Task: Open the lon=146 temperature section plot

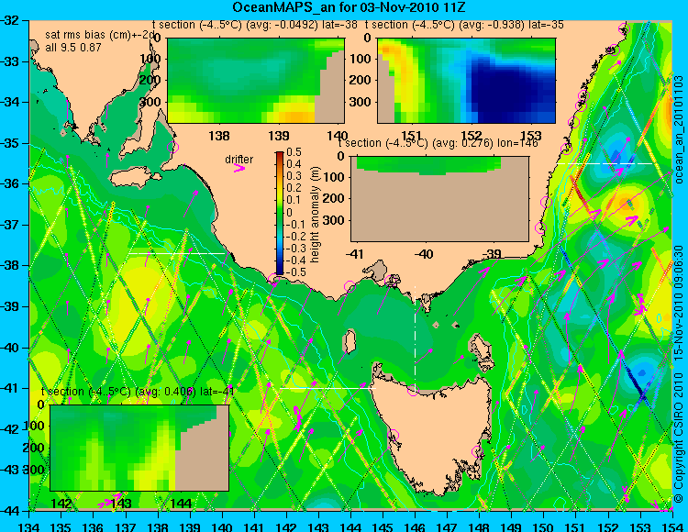Action: tap(440, 199)
